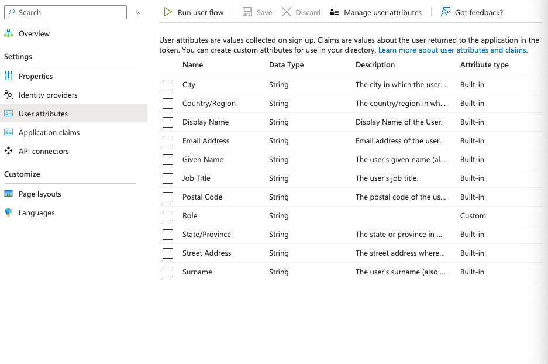The image size is (548, 364).
Task: Click the API connectors icon
Action: 9,151
